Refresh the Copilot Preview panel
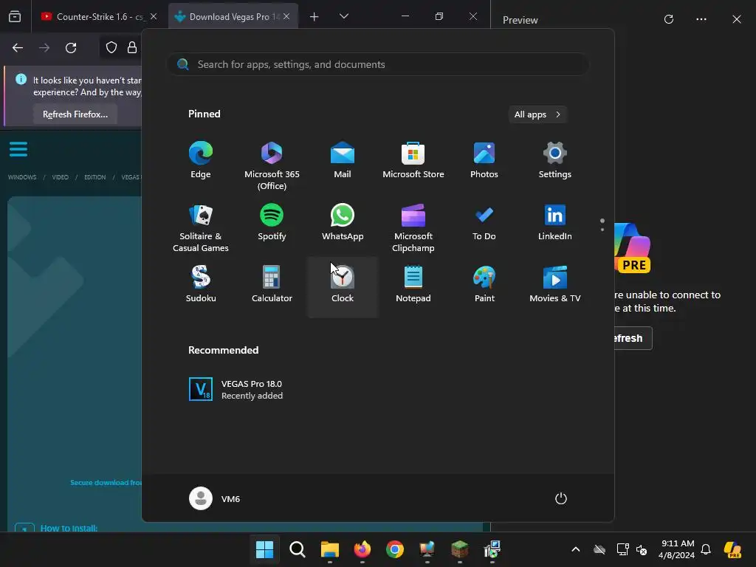This screenshot has height=567, width=756. pos(669,19)
